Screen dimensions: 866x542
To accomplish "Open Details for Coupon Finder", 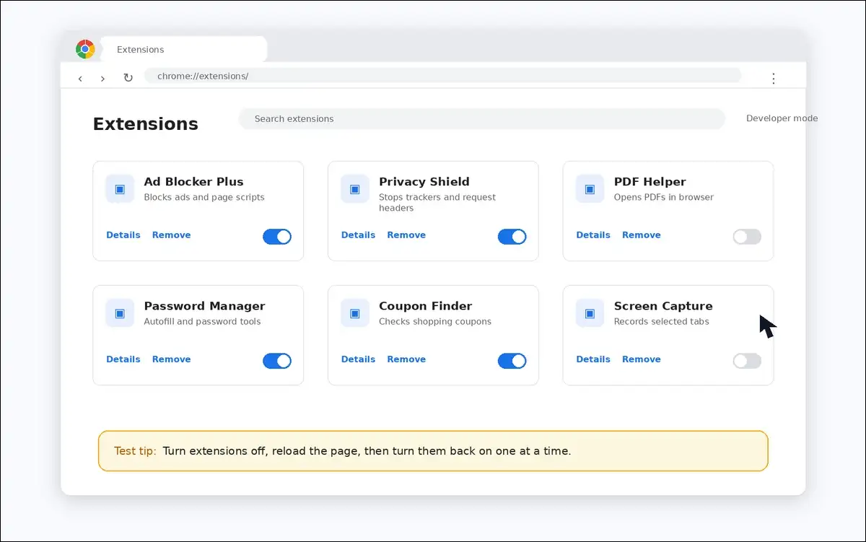I will point(359,359).
